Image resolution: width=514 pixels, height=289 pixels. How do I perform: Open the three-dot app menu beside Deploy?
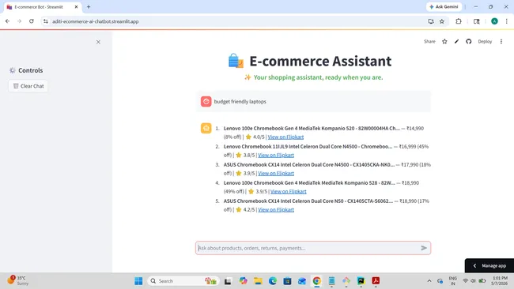pos(501,42)
